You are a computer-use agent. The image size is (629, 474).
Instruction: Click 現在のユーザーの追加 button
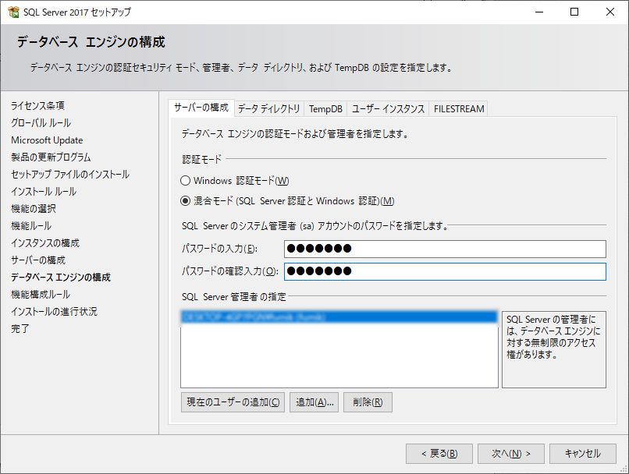pos(233,402)
